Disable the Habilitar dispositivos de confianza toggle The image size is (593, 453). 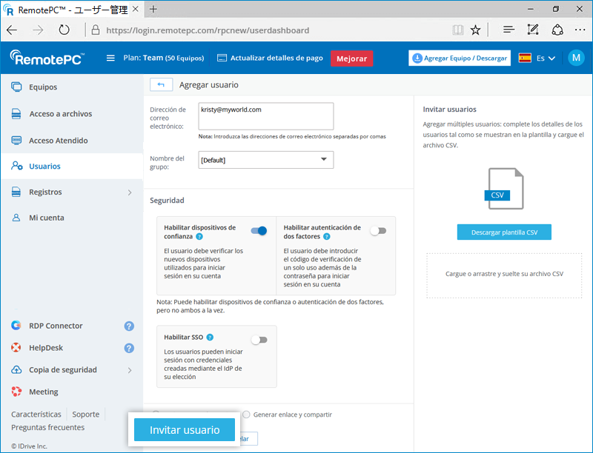(x=259, y=231)
